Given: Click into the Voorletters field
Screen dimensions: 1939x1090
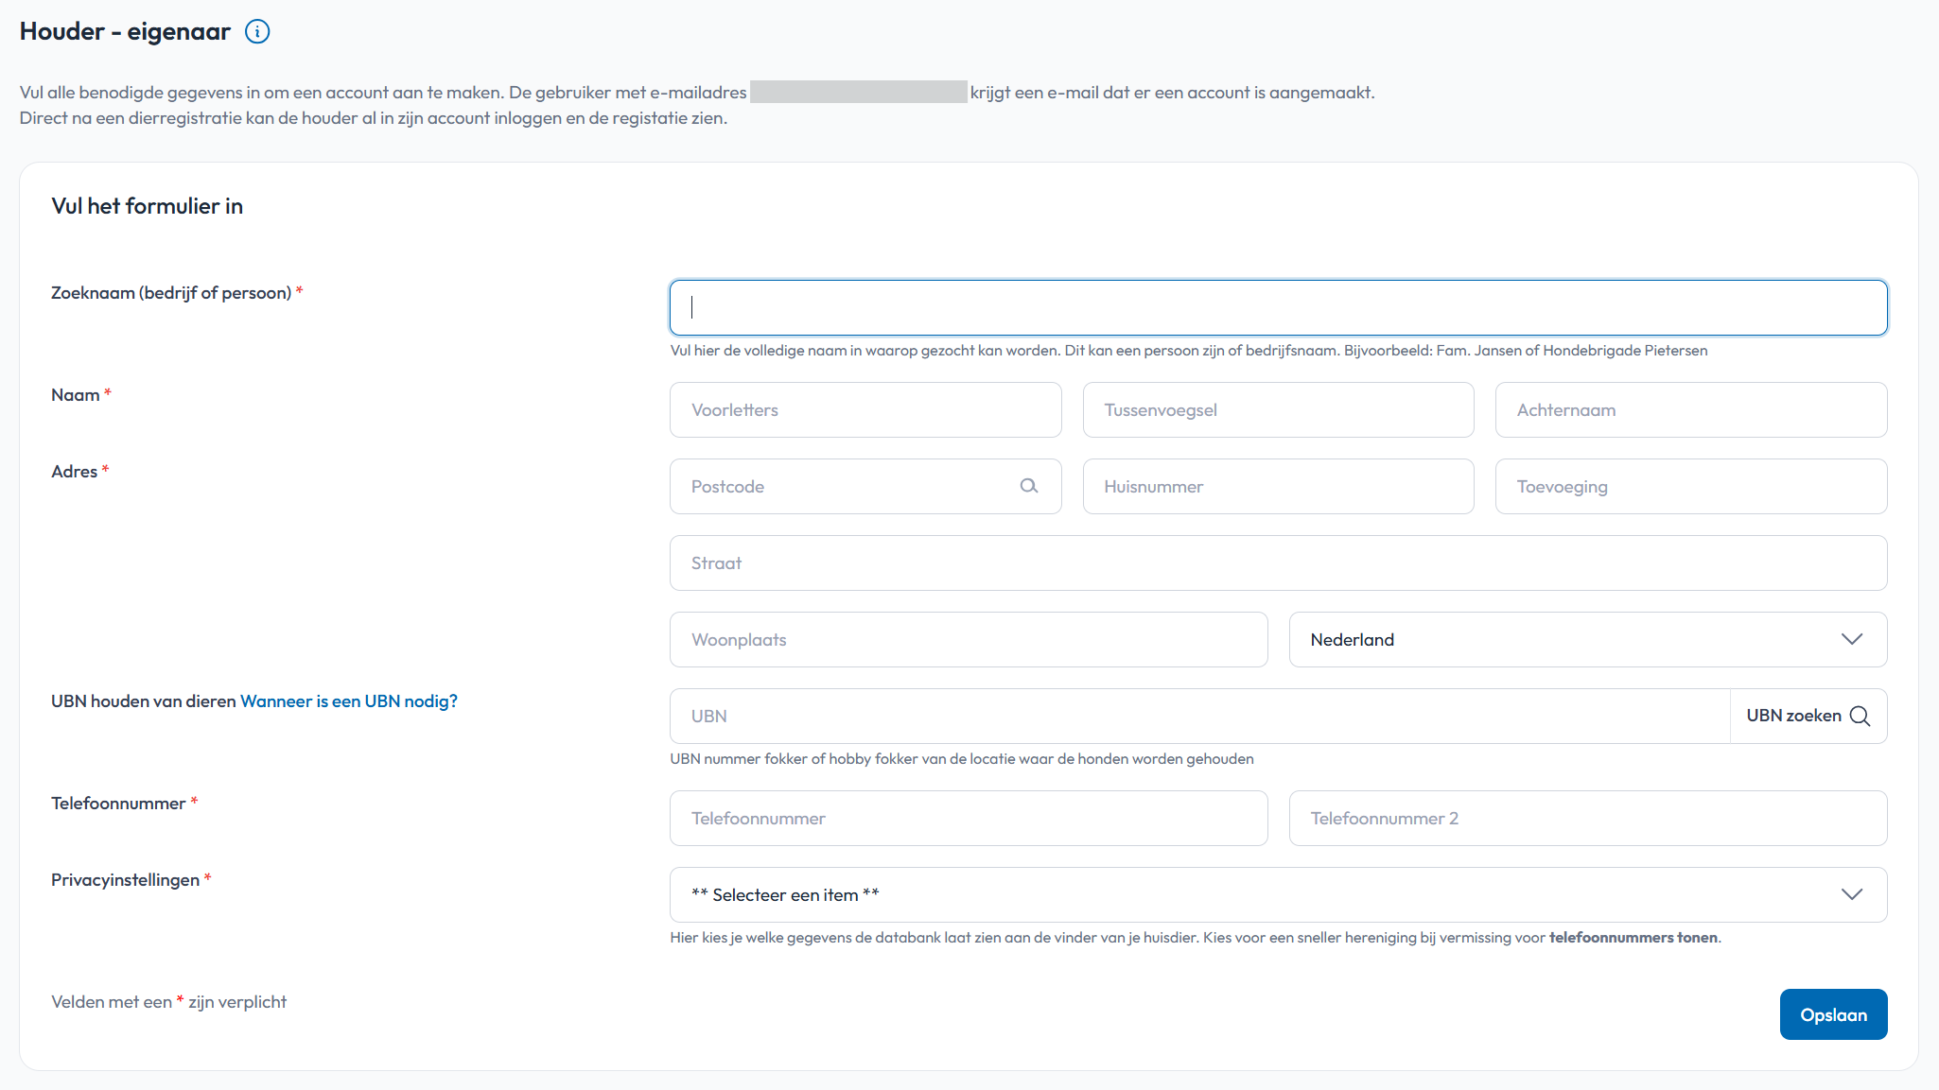Looking at the screenshot, I should pos(865,409).
